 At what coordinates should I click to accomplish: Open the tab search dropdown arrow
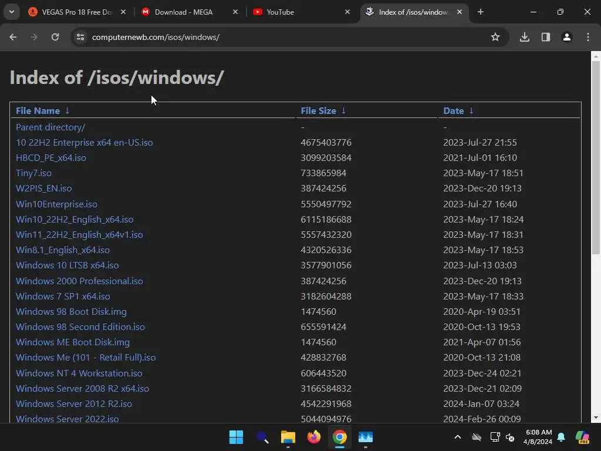[12, 12]
